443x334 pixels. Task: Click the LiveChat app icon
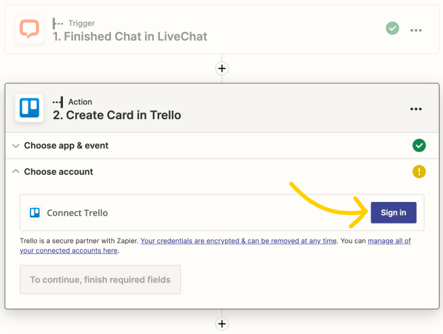pos(29,29)
